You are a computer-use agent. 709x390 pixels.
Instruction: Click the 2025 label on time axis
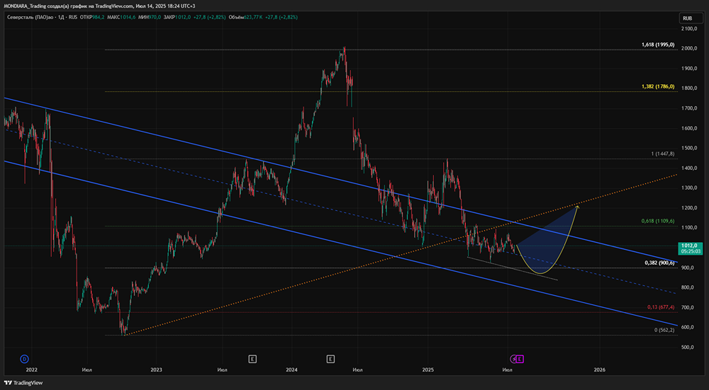coord(428,369)
